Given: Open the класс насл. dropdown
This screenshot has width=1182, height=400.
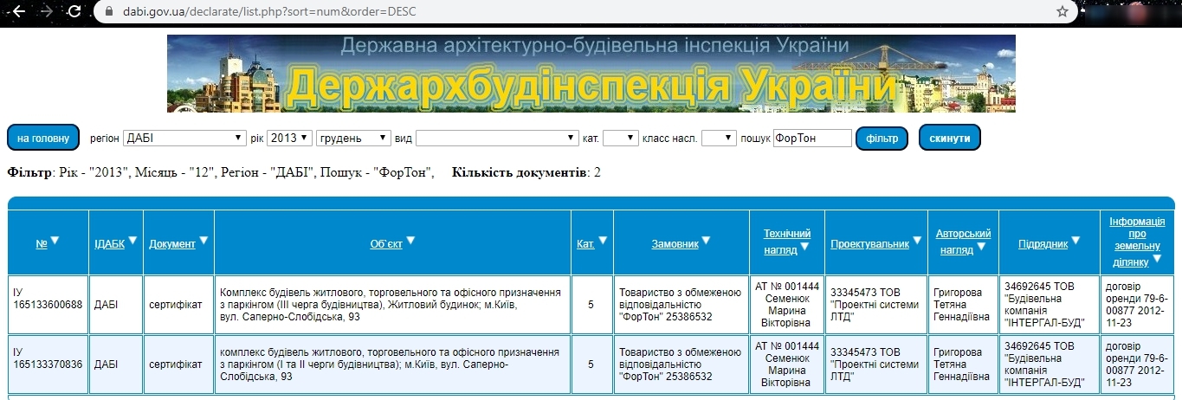Looking at the screenshot, I should [719, 138].
